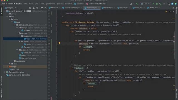Image resolution: width=178 pixels, height=100 pixels.
Task: Click the yellow light bulb intention icon
Action: [59, 43]
